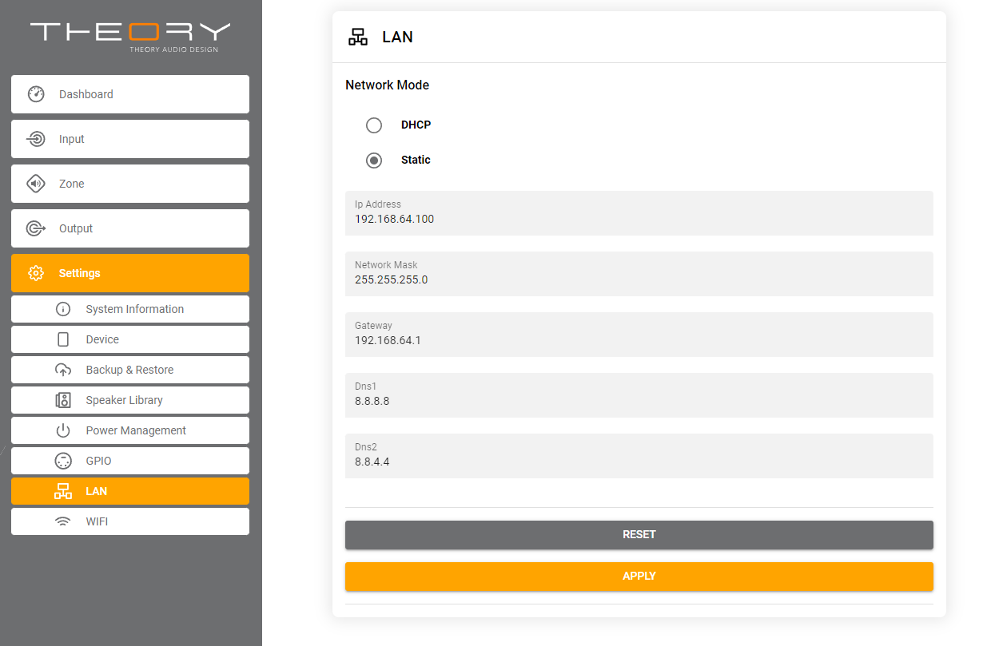Click the Network Mode heading text
Image resolution: width=983 pixels, height=646 pixels.
point(387,85)
